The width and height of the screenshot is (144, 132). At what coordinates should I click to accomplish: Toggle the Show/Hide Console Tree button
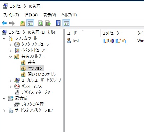tap(30, 23)
